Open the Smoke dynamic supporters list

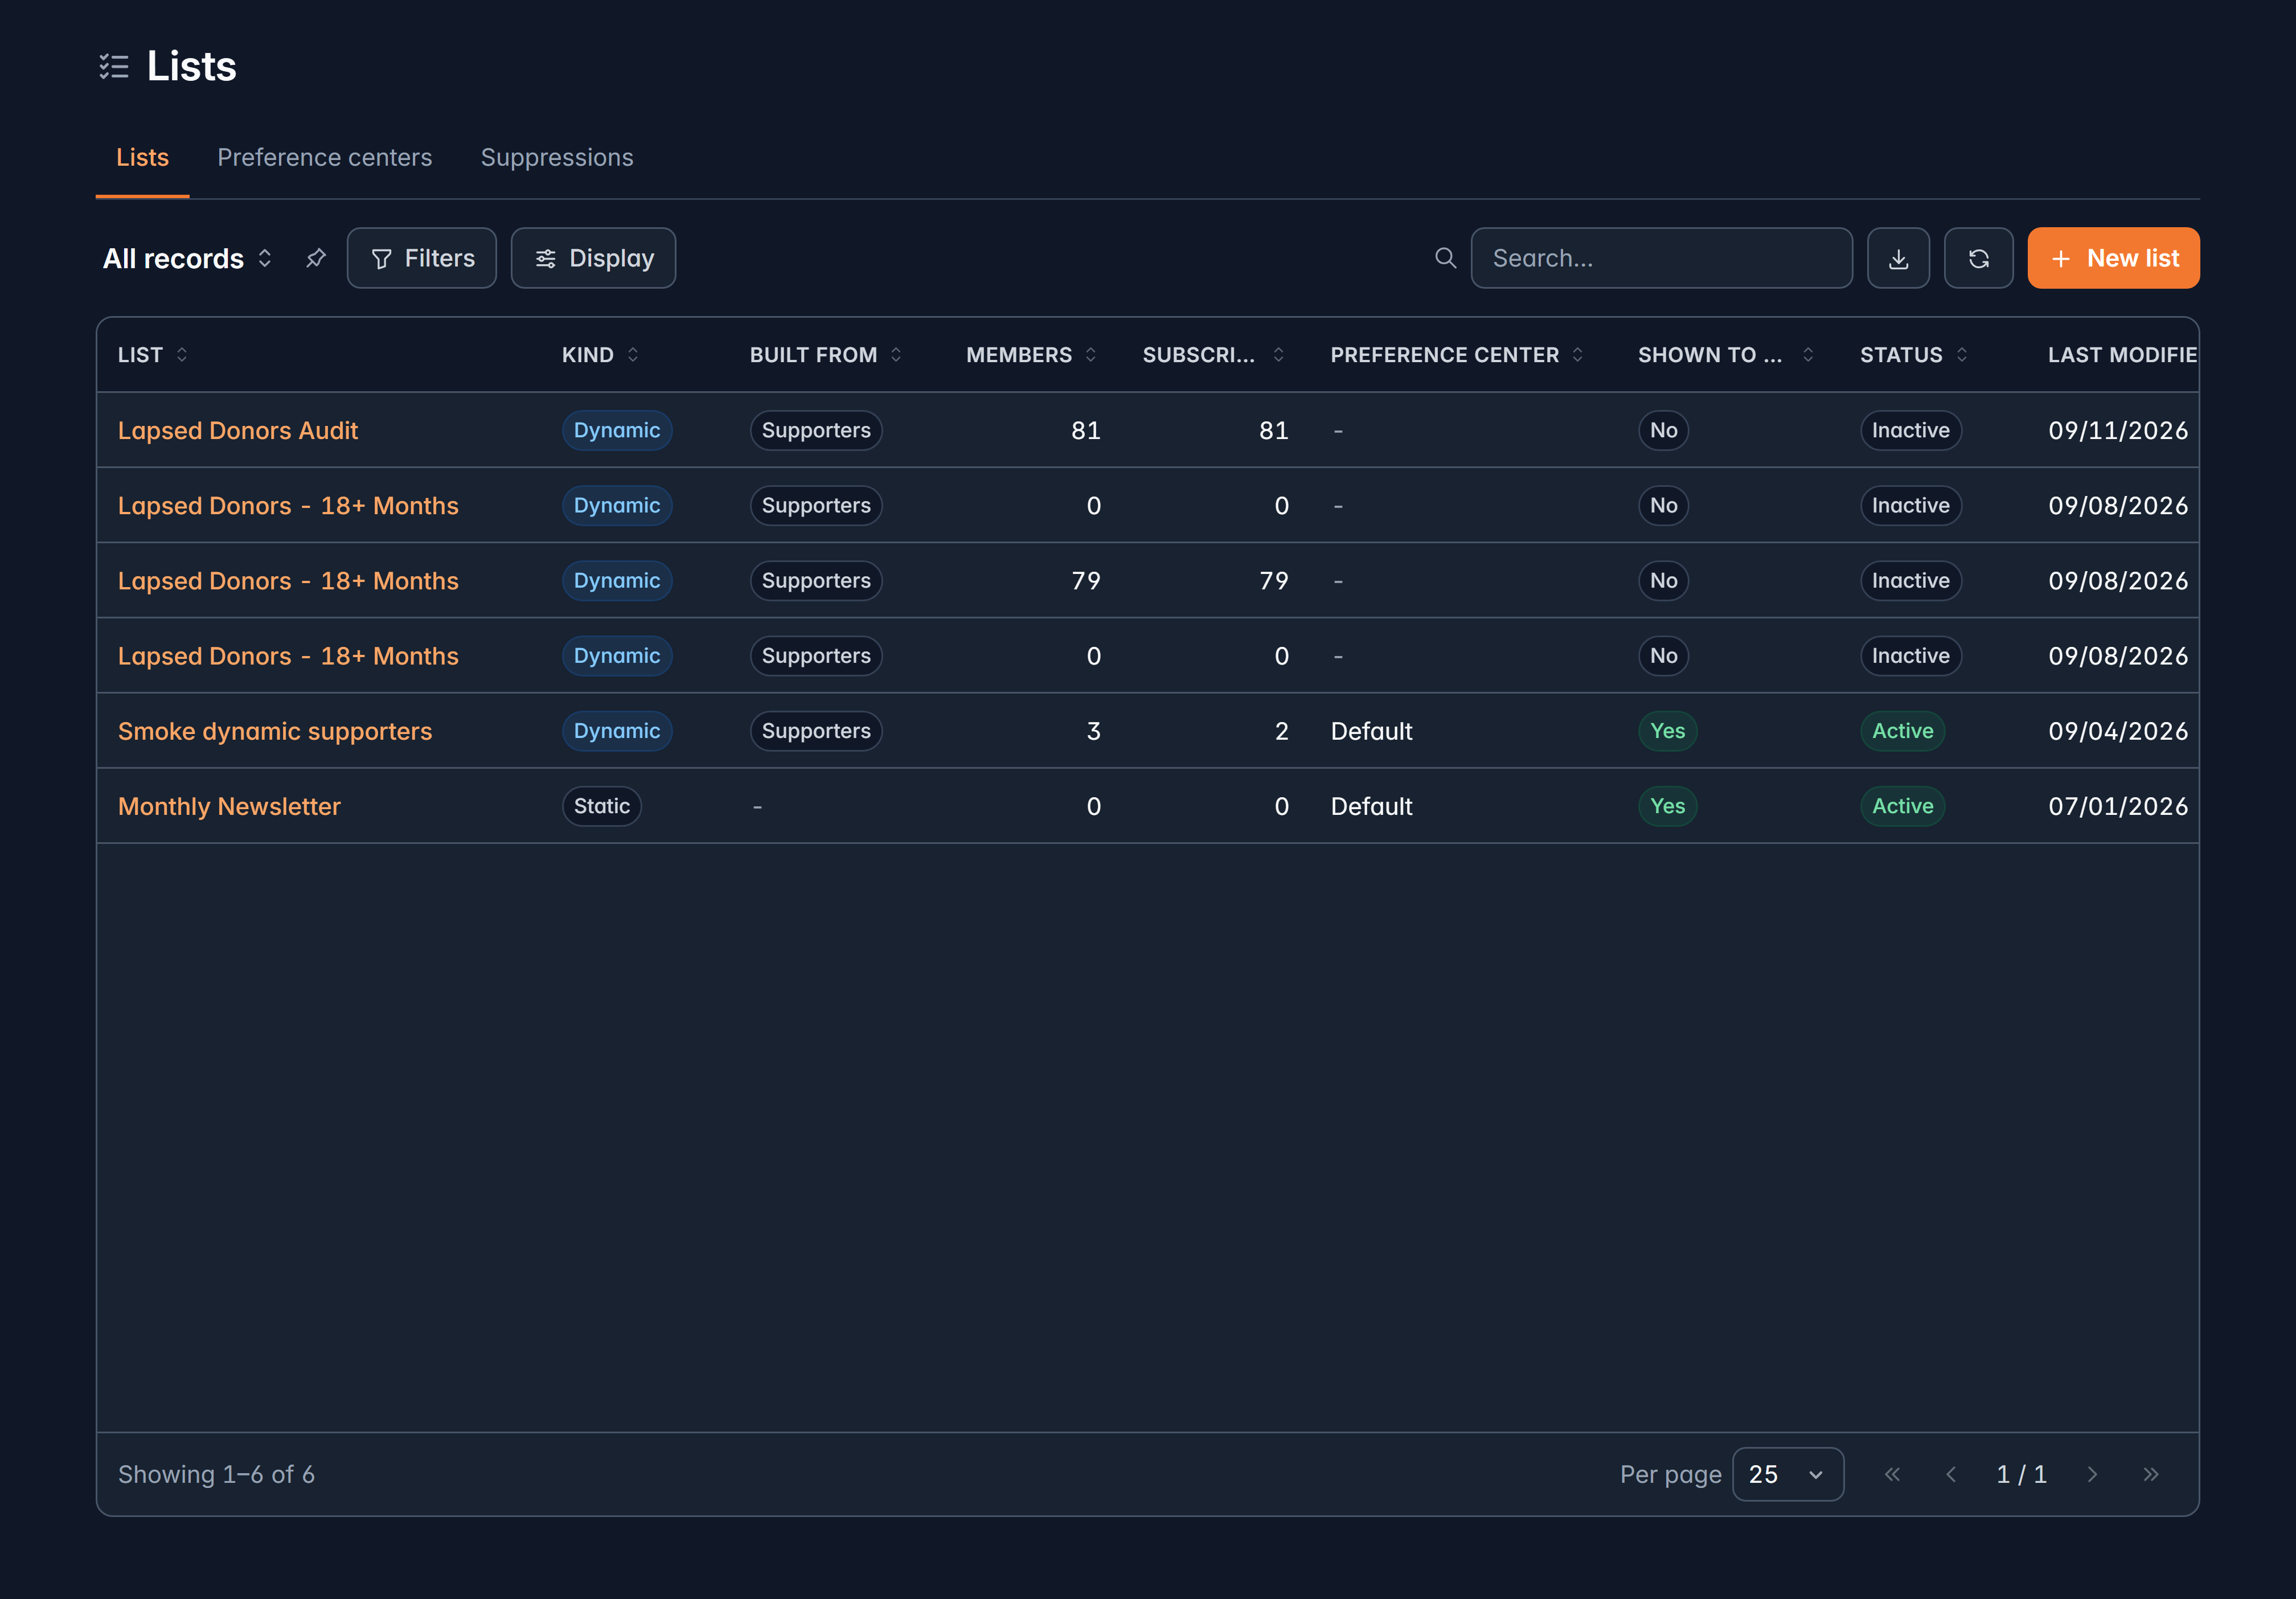(275, 731)
